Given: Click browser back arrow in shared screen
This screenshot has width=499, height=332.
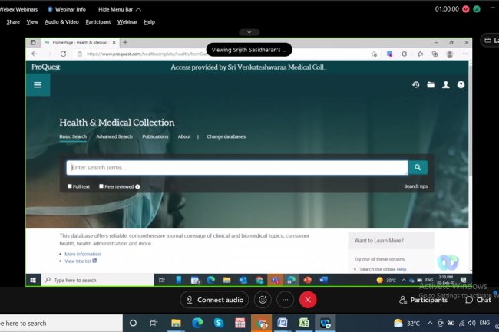Looking at the screenshot, I should click(35, 54).
